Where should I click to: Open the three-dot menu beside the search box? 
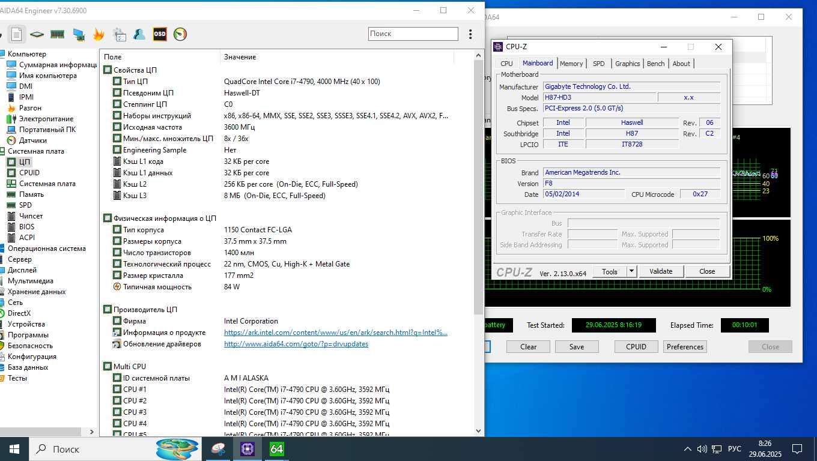[x=470, y=34]
